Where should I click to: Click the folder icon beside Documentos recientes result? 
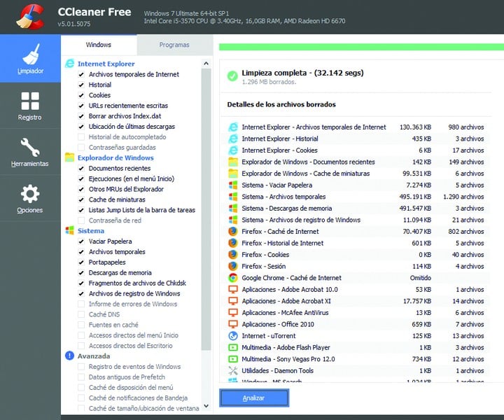(x=233, y=162)
